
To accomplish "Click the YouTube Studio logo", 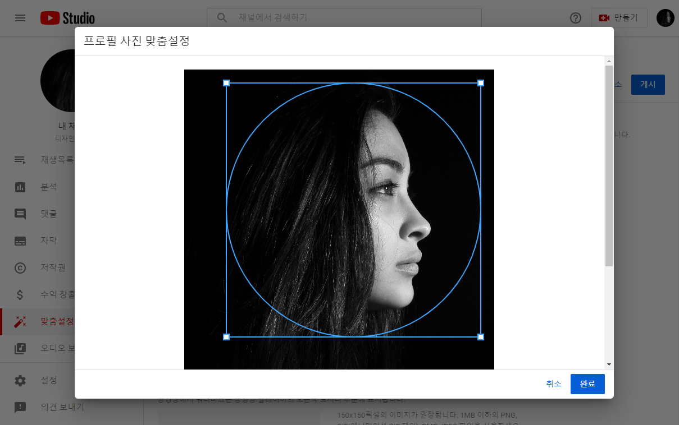I will tap(67, 18).
